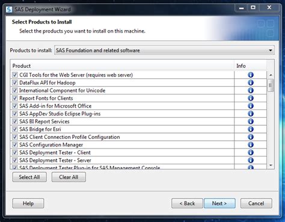285x222 pixels.
Task: View info for SAS Deployment Tester - Server
Action: click(251, 160)
